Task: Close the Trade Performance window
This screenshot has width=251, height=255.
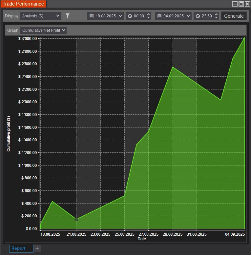Action: 247,4
